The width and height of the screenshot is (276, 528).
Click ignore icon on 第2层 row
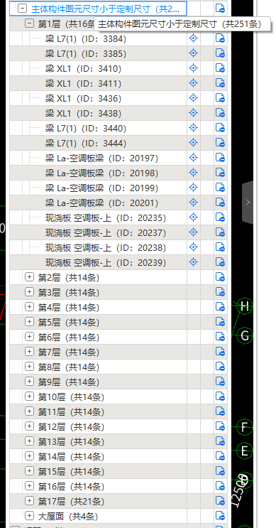point(220,277)
